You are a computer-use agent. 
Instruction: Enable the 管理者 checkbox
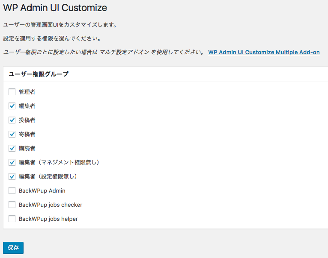click(x=12, y=92)
